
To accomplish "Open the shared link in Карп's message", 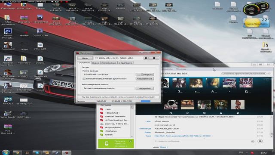I will (182, 136).
